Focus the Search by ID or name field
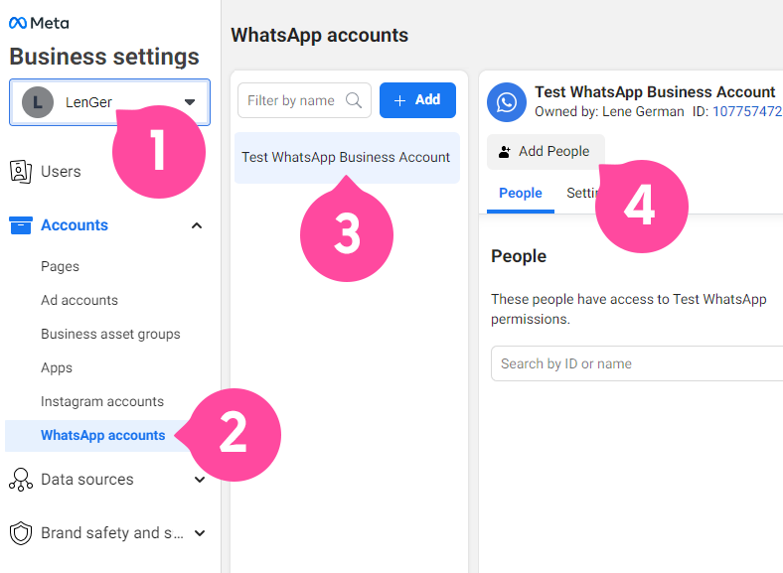 [637, 363]
